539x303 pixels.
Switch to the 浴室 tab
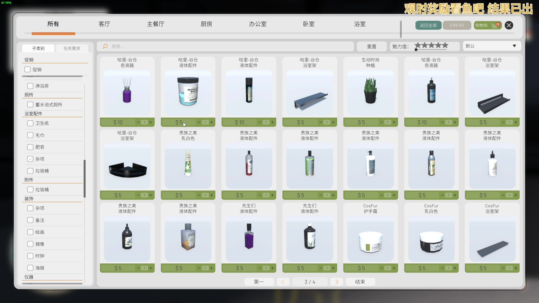(x=360, y=24)
